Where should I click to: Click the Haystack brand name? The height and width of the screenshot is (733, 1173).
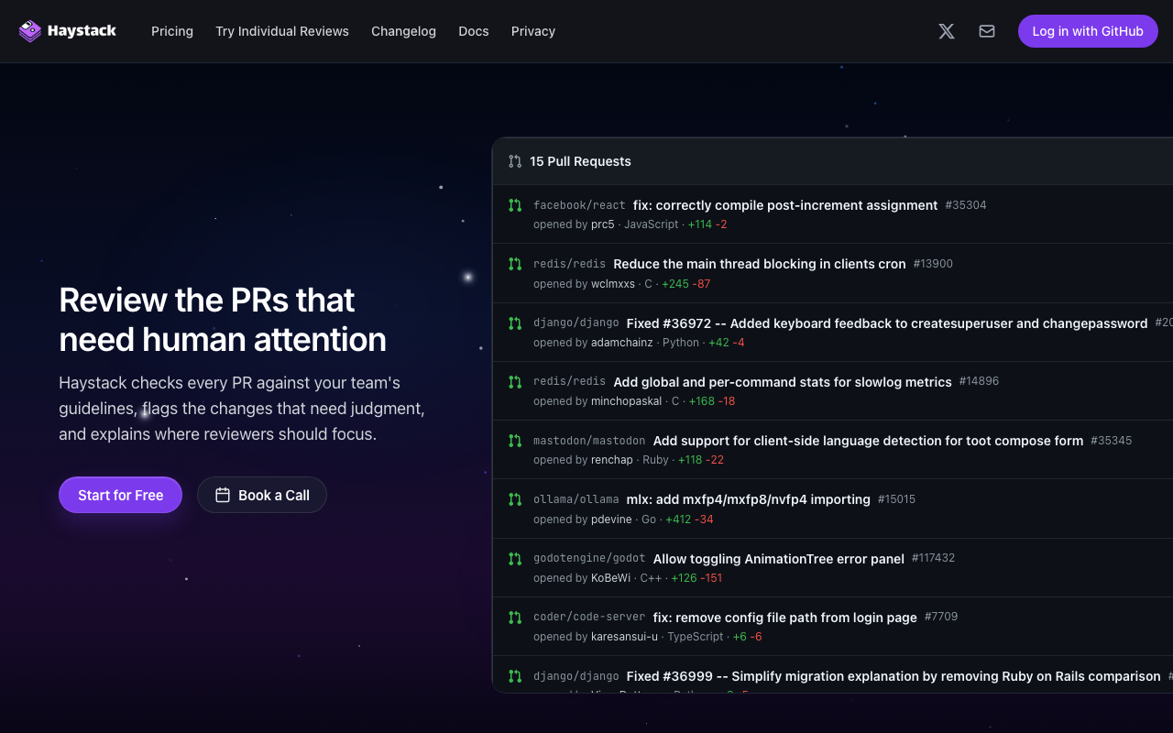tap(82, 31)
